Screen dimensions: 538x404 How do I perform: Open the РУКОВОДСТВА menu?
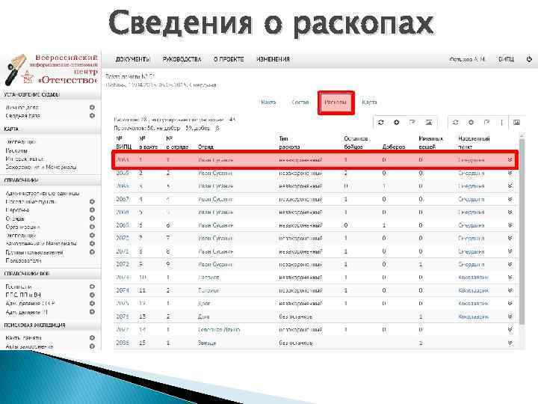(182, 59)
